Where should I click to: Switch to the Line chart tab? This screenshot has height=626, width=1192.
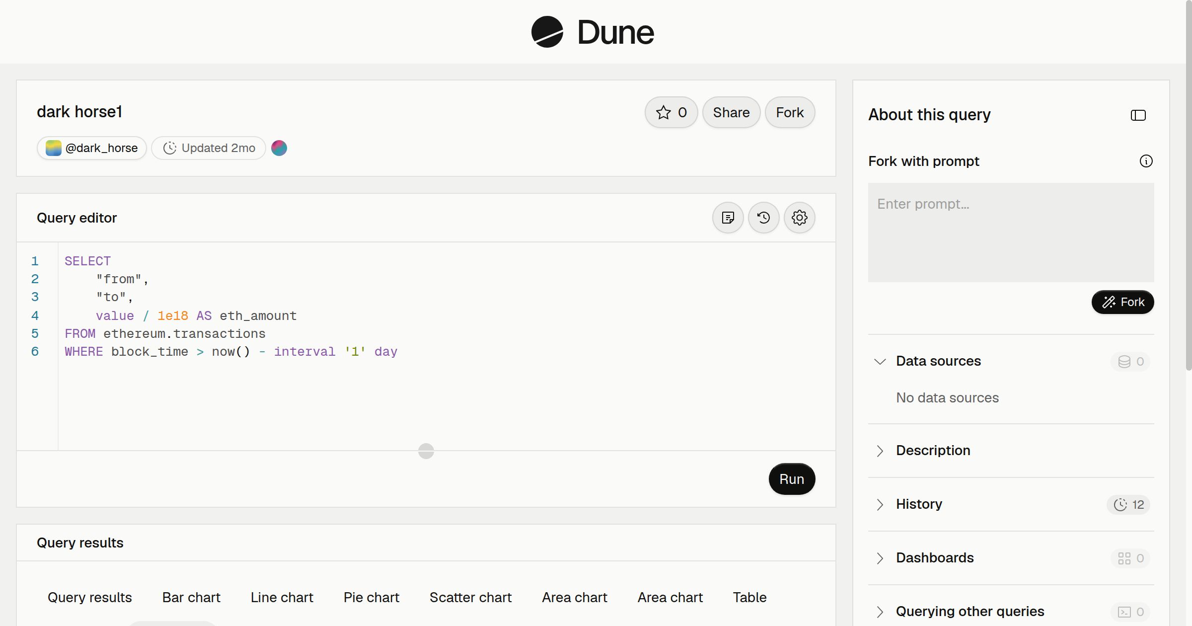(282, 597)
